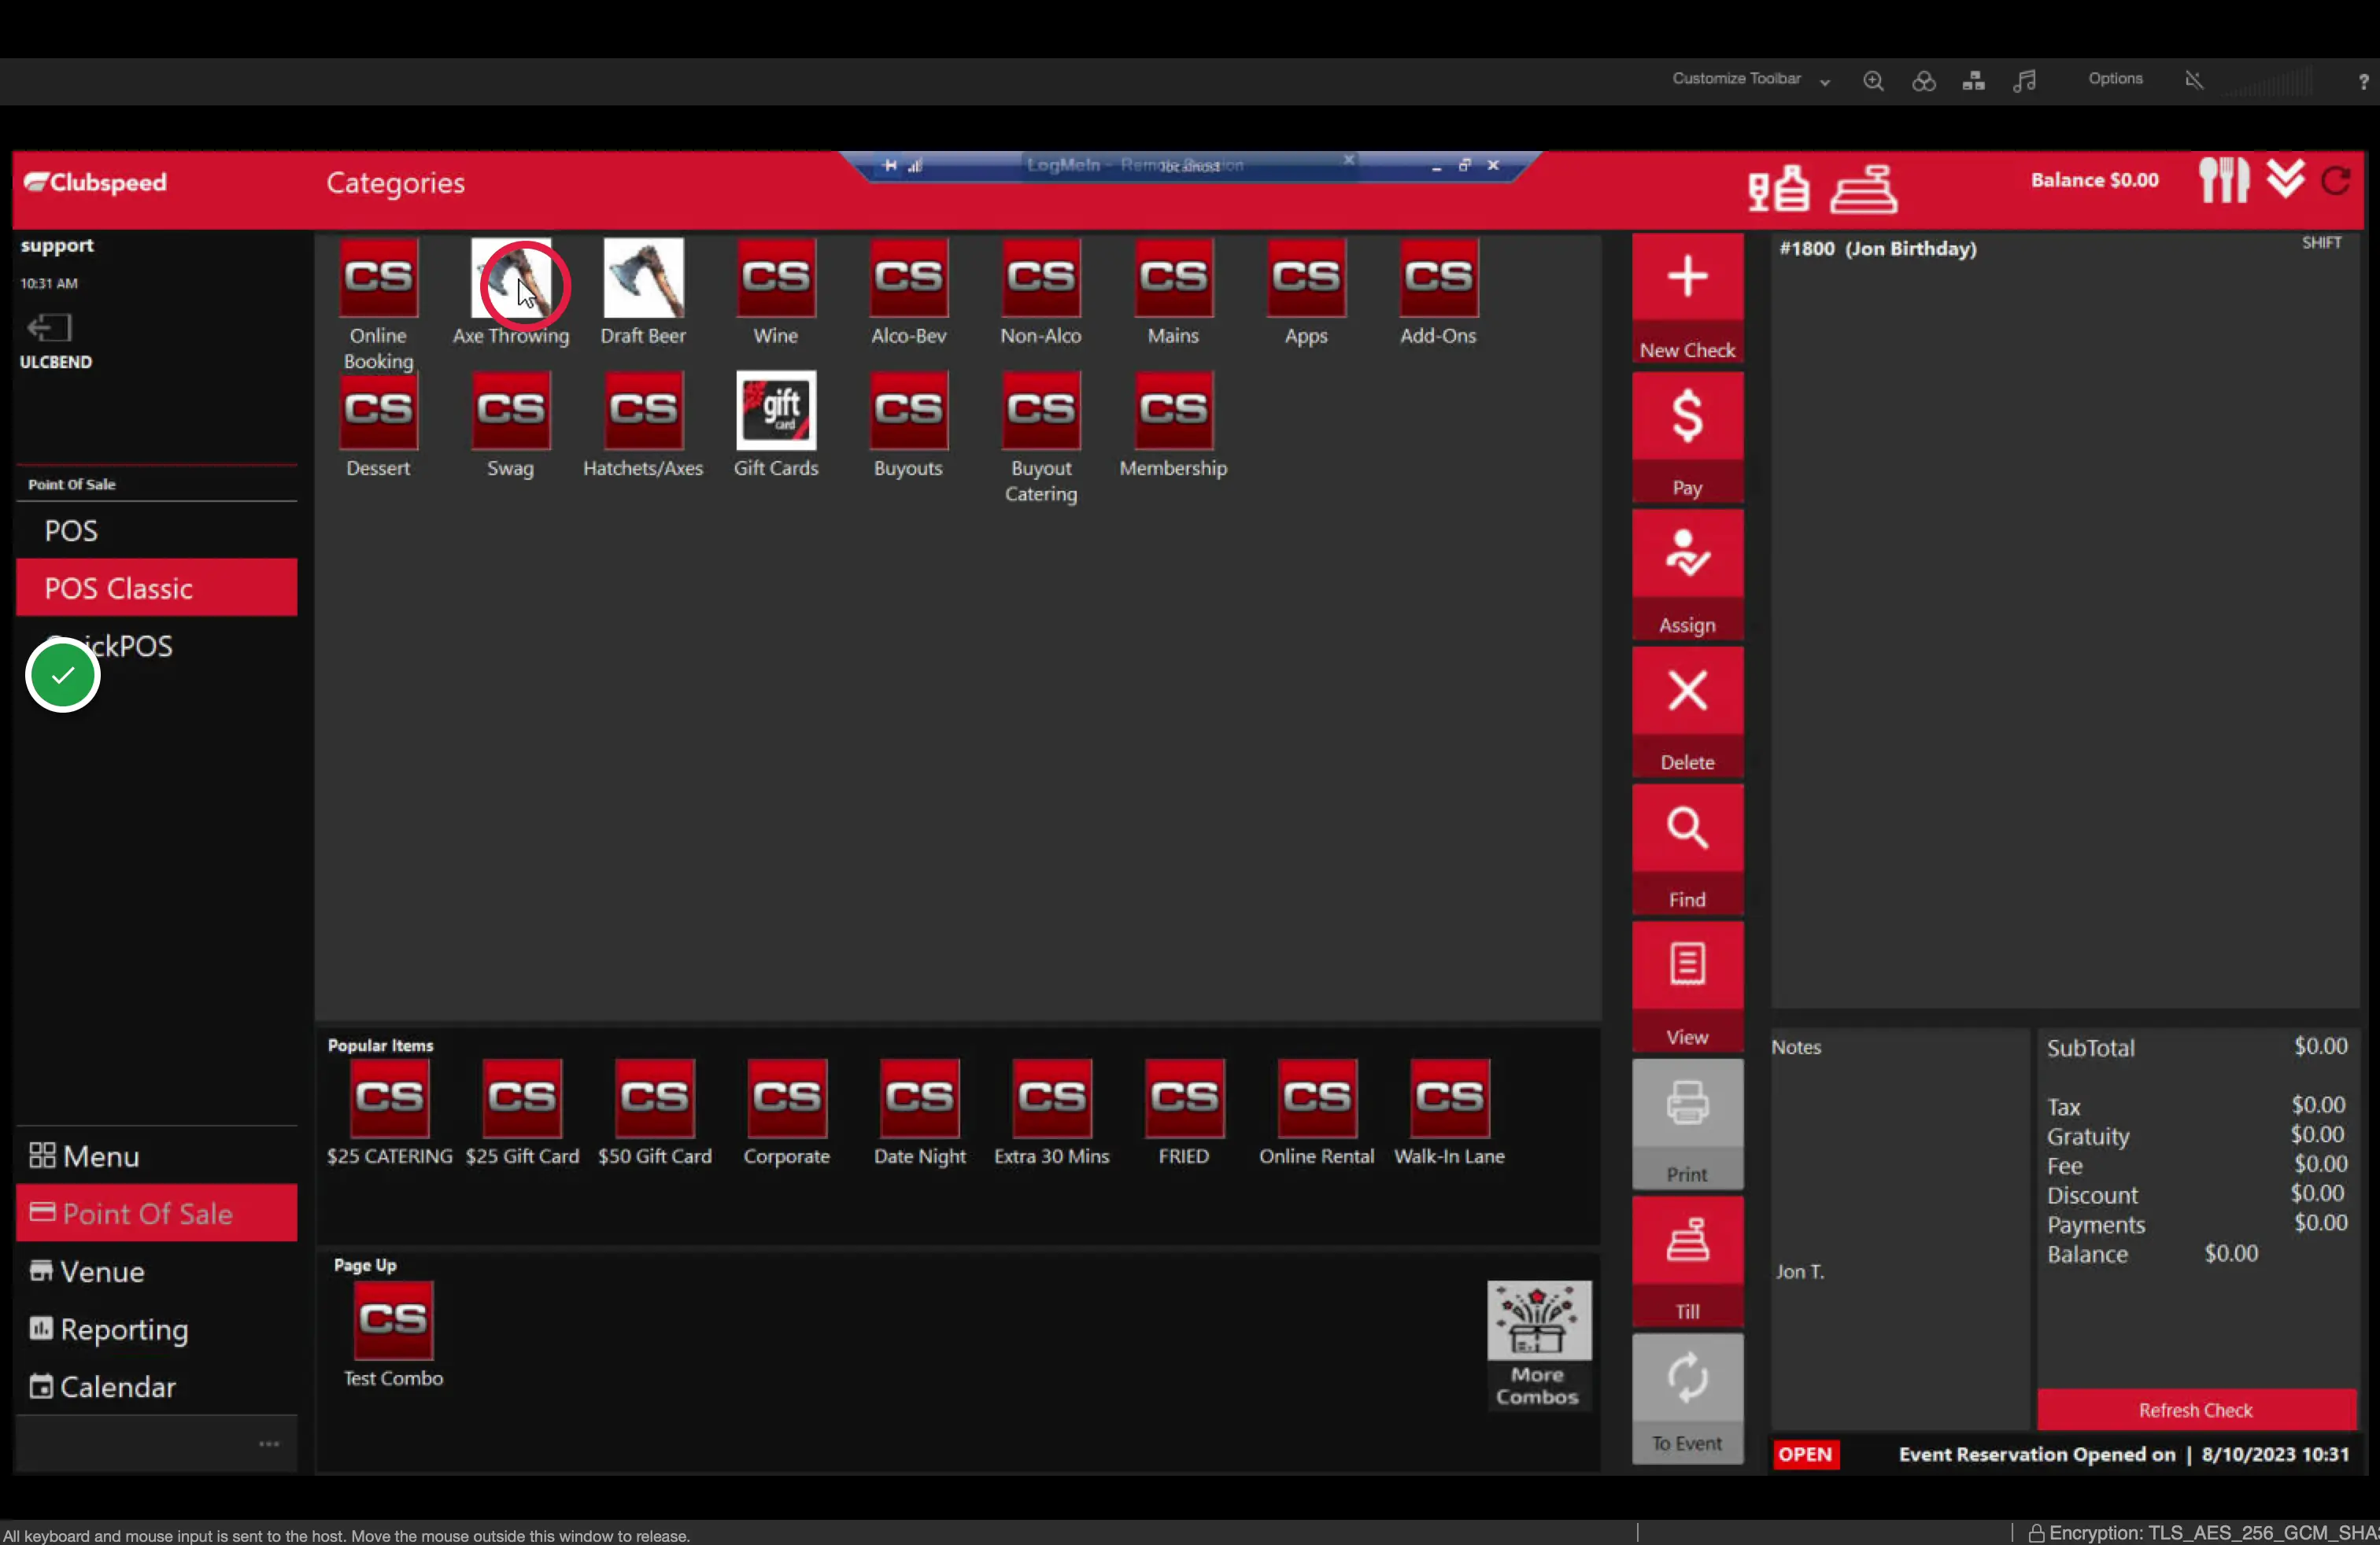Add the Test Combo item

[393, 1334]
